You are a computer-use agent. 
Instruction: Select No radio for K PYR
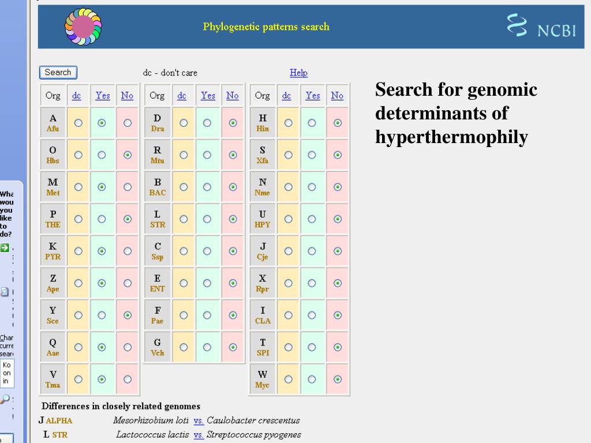pos(128,251)
